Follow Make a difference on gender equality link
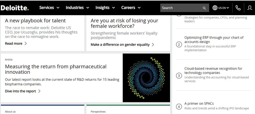The image size is (255, 114). (122, 45)
